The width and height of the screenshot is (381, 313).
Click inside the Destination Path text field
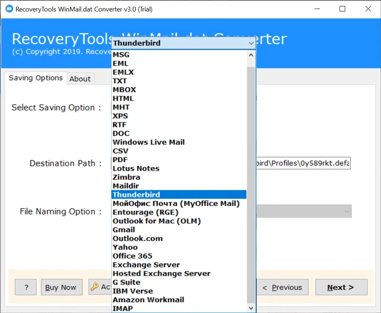[303, 163]
